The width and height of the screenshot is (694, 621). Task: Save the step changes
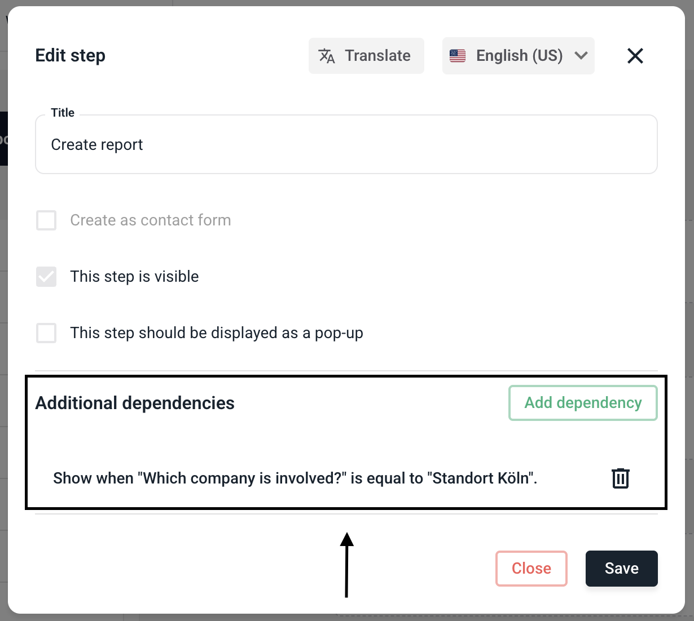(621, 568)
